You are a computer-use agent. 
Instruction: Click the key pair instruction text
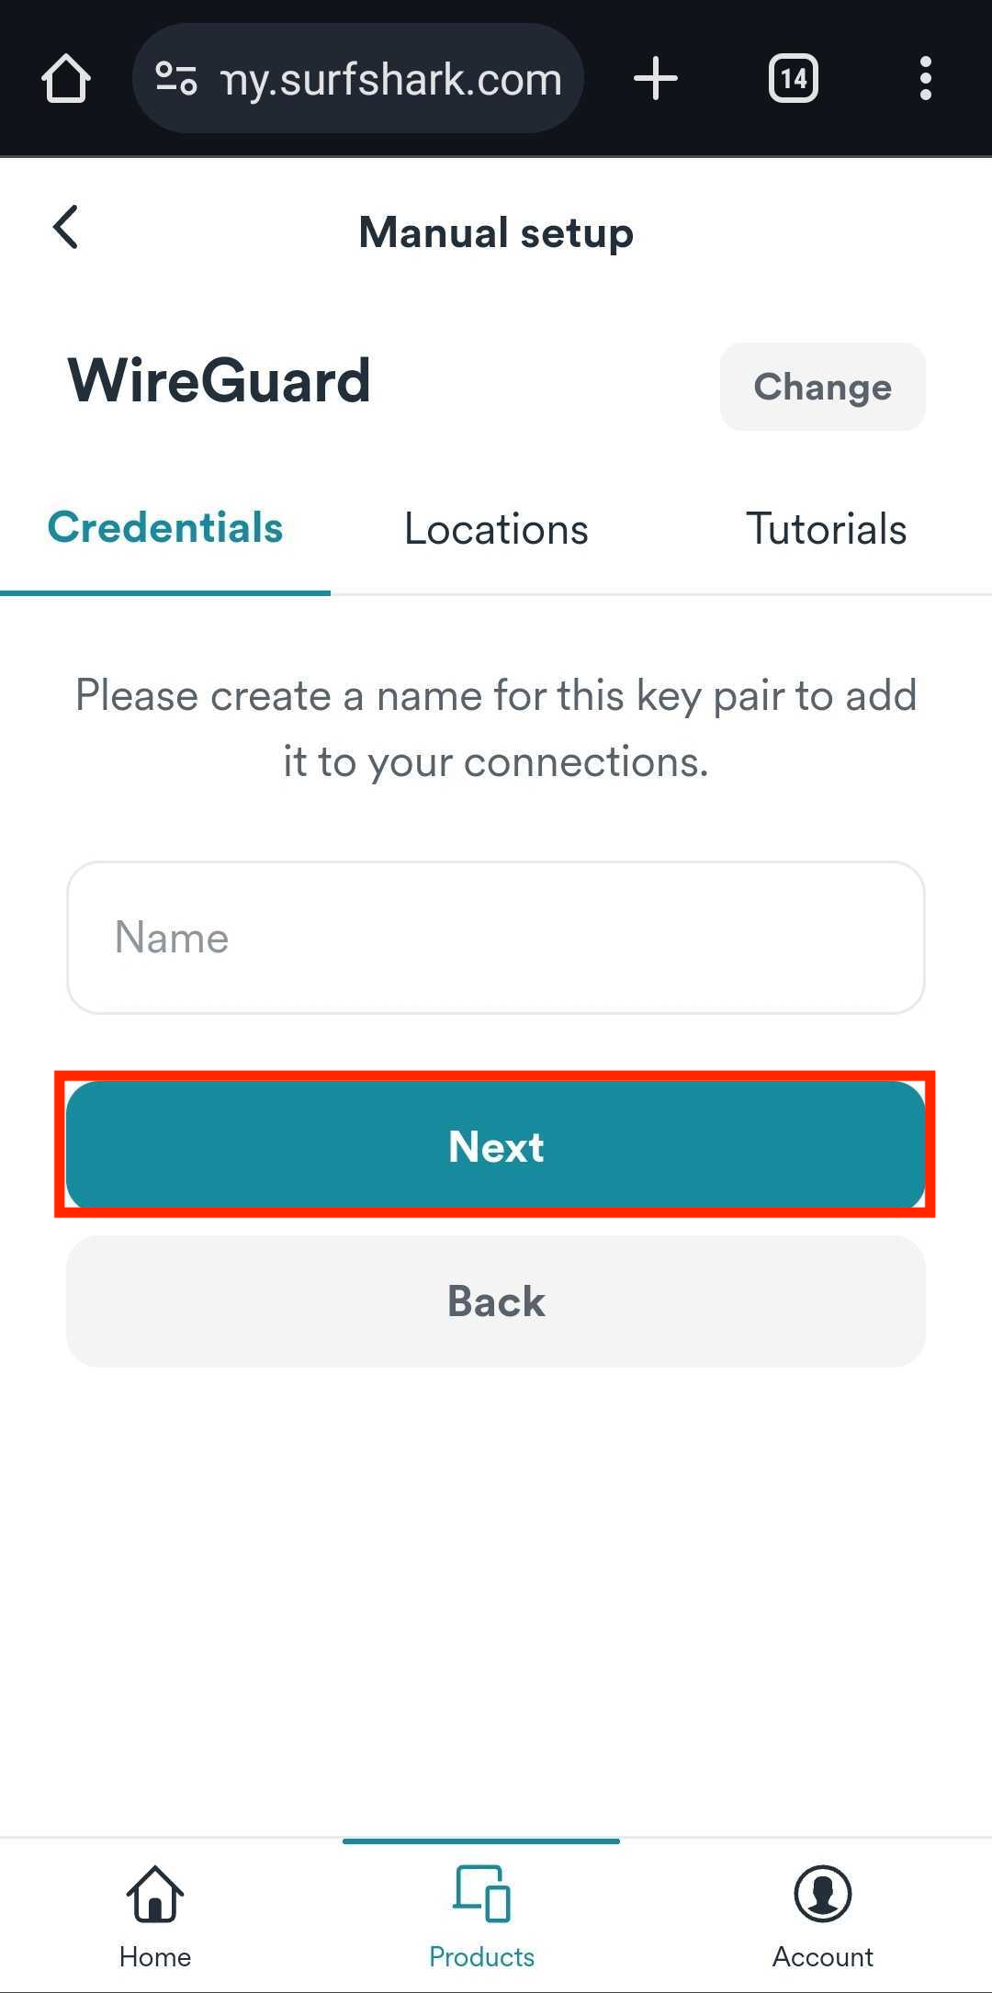495,727
